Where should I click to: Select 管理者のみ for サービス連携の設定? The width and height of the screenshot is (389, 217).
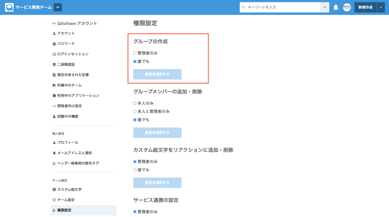135,212
